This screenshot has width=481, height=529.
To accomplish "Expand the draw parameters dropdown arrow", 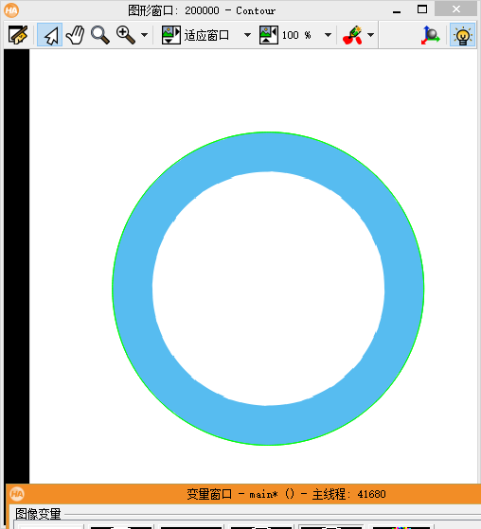I will 370,35.
